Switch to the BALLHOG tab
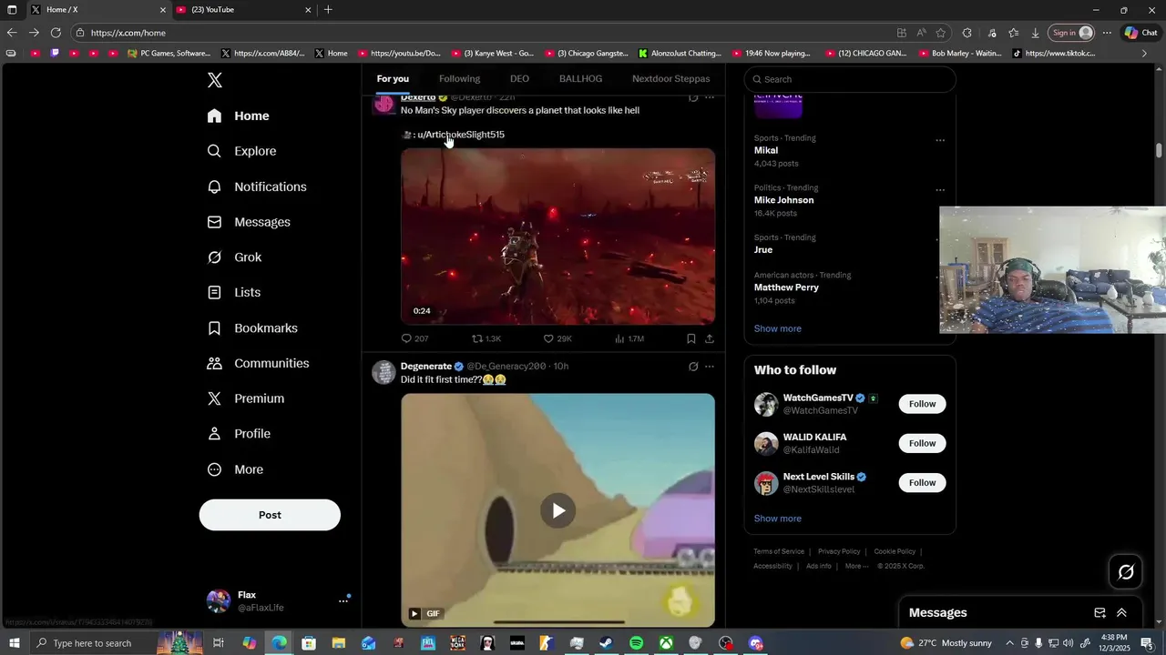The image size is (1166, 655). click(580, 79)
